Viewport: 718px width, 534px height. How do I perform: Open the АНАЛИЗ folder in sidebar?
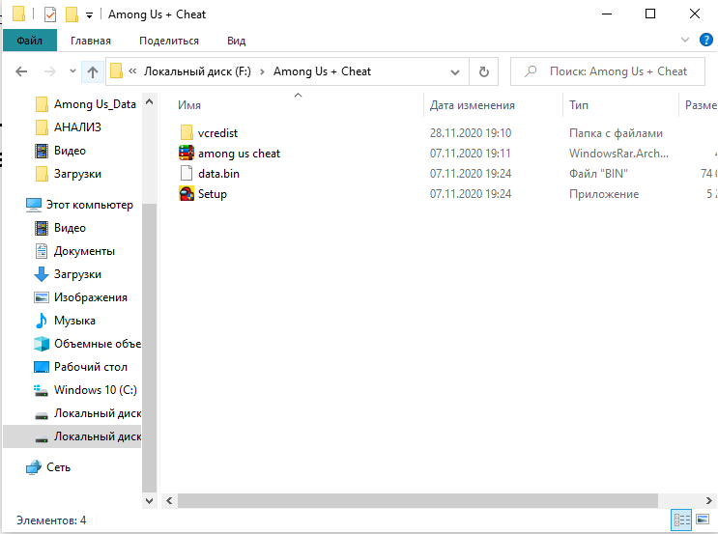[x=69, y=127]
